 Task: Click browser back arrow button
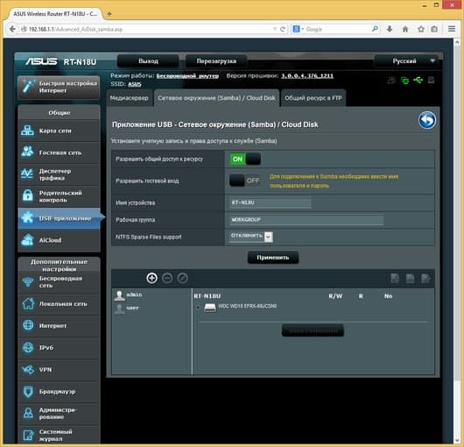pos(12,29)
